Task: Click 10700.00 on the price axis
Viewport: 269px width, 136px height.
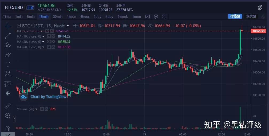Action: [x=259, y=27]
